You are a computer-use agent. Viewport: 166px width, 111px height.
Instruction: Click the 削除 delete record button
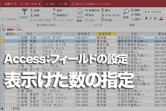point(91,20)
